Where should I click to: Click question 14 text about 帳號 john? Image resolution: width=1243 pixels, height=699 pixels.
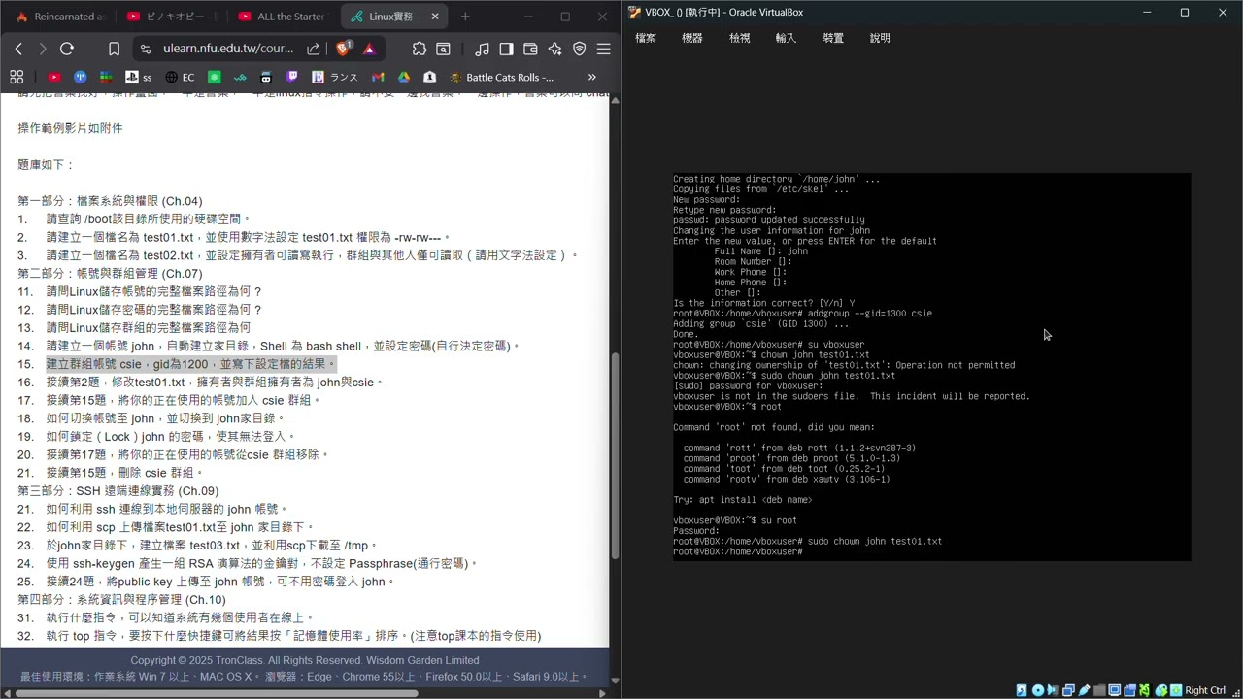point(283,346)
